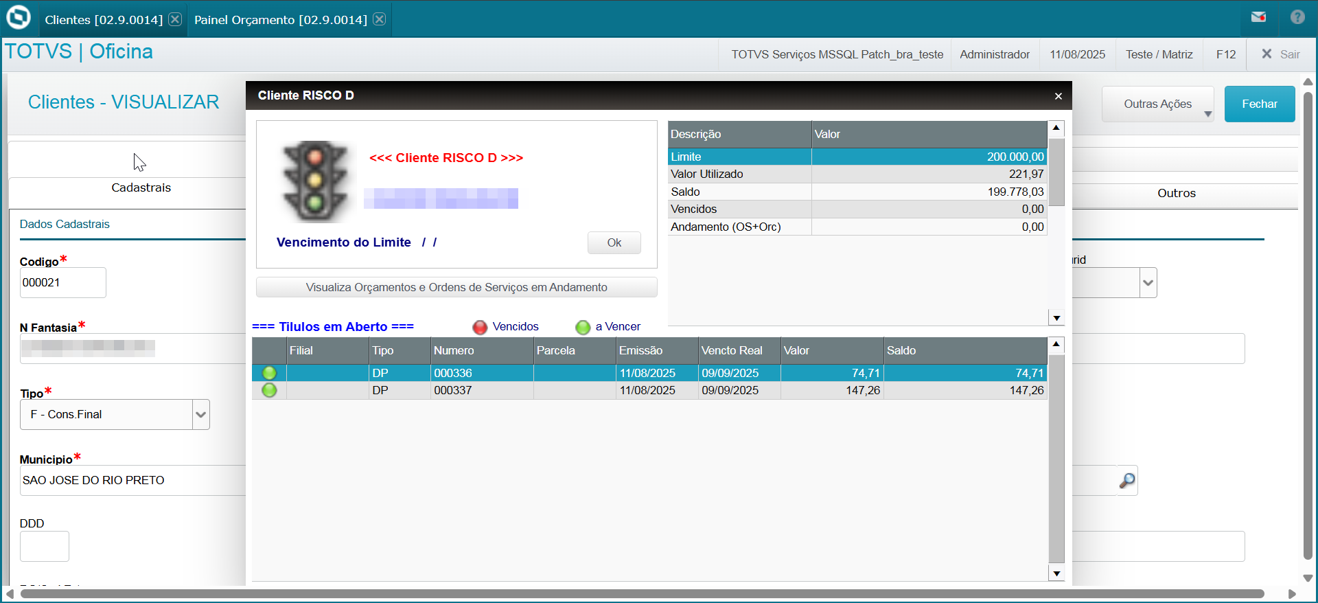Viewport: 1318px width, 603px height.
Task: Select the Andamento (OS+Orc) row
Action: coord(857,227)
